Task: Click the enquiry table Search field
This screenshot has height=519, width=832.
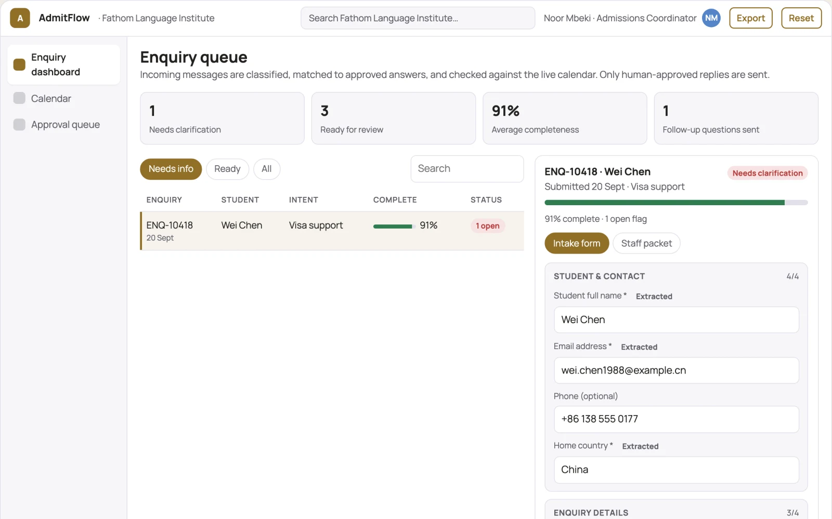Action: tap(467, 169)
